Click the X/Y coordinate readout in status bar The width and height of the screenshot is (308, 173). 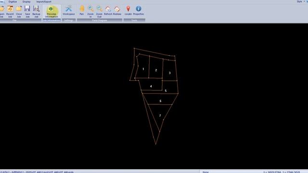coord(282,172)
